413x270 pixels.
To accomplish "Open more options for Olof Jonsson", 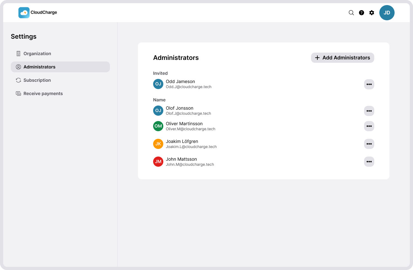I will point(369,111).
